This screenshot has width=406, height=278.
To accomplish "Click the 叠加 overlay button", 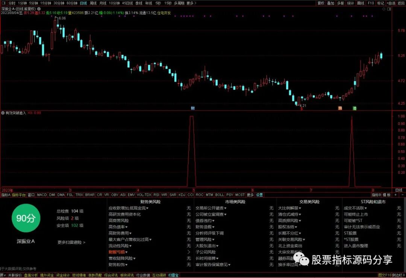I will click(x=331, y=3).
